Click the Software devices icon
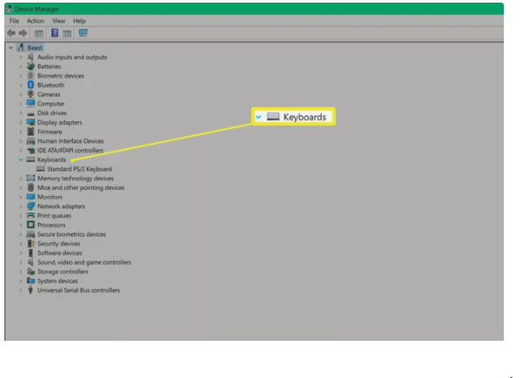522x378 pixels. 30,253
